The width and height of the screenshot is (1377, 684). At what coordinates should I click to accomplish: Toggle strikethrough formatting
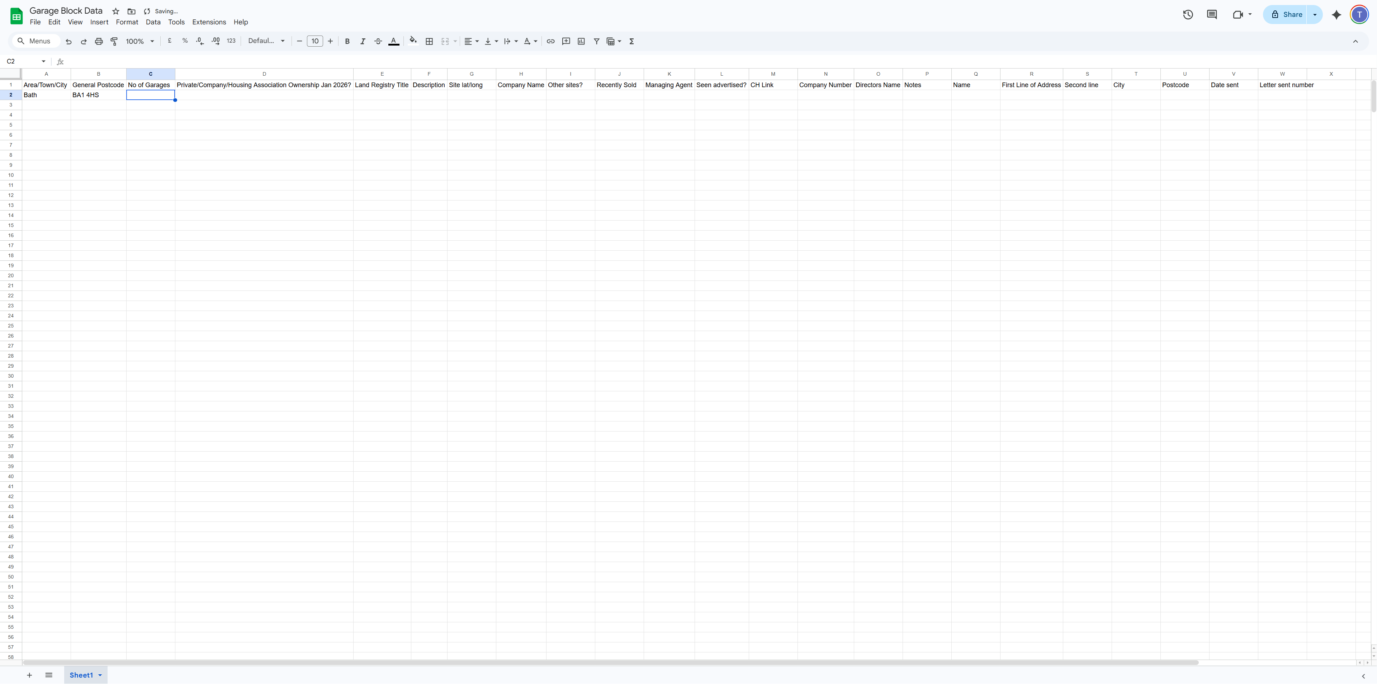pos(378,41)
